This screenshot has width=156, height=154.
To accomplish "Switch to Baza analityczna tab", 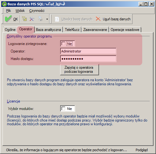I will coord(49,30).
